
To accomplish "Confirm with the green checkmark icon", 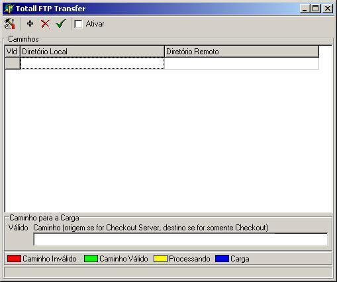I will [x=61, y=24].
